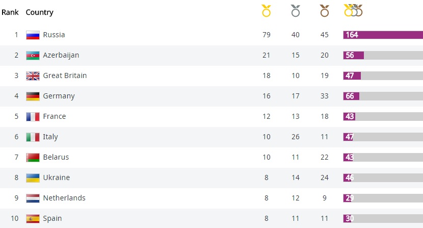
Task: Select the Belarus country name
Action: pyautogui.click(x=56, y=157)
